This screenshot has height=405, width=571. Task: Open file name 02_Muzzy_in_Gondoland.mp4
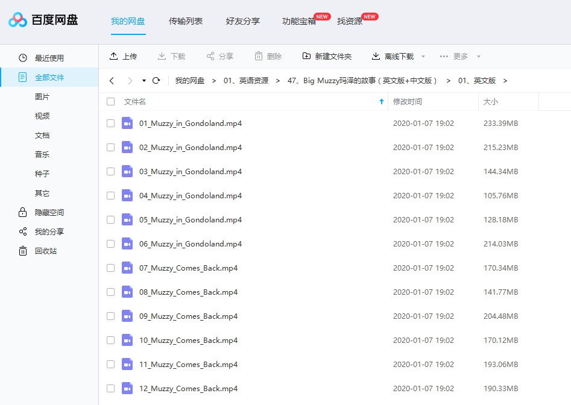[x=191, y=148]
